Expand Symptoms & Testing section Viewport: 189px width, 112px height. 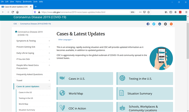[49, 41]
